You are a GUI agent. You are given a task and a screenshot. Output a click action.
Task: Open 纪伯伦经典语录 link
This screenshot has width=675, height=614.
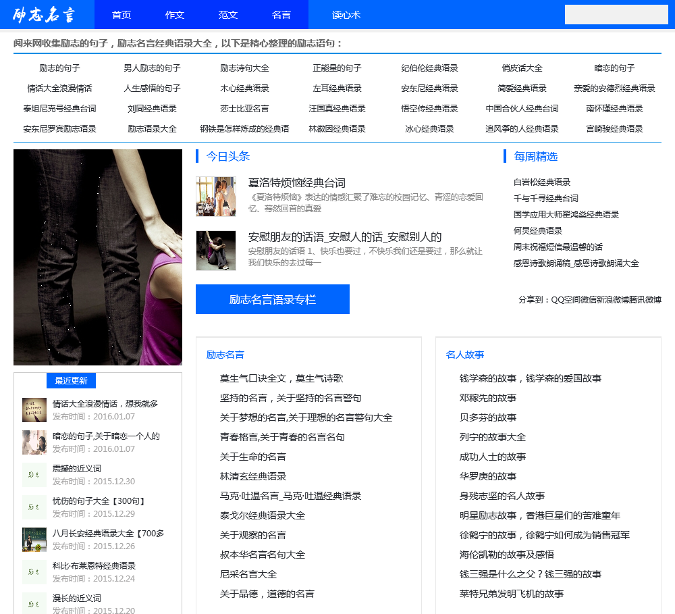coord(429,68)
